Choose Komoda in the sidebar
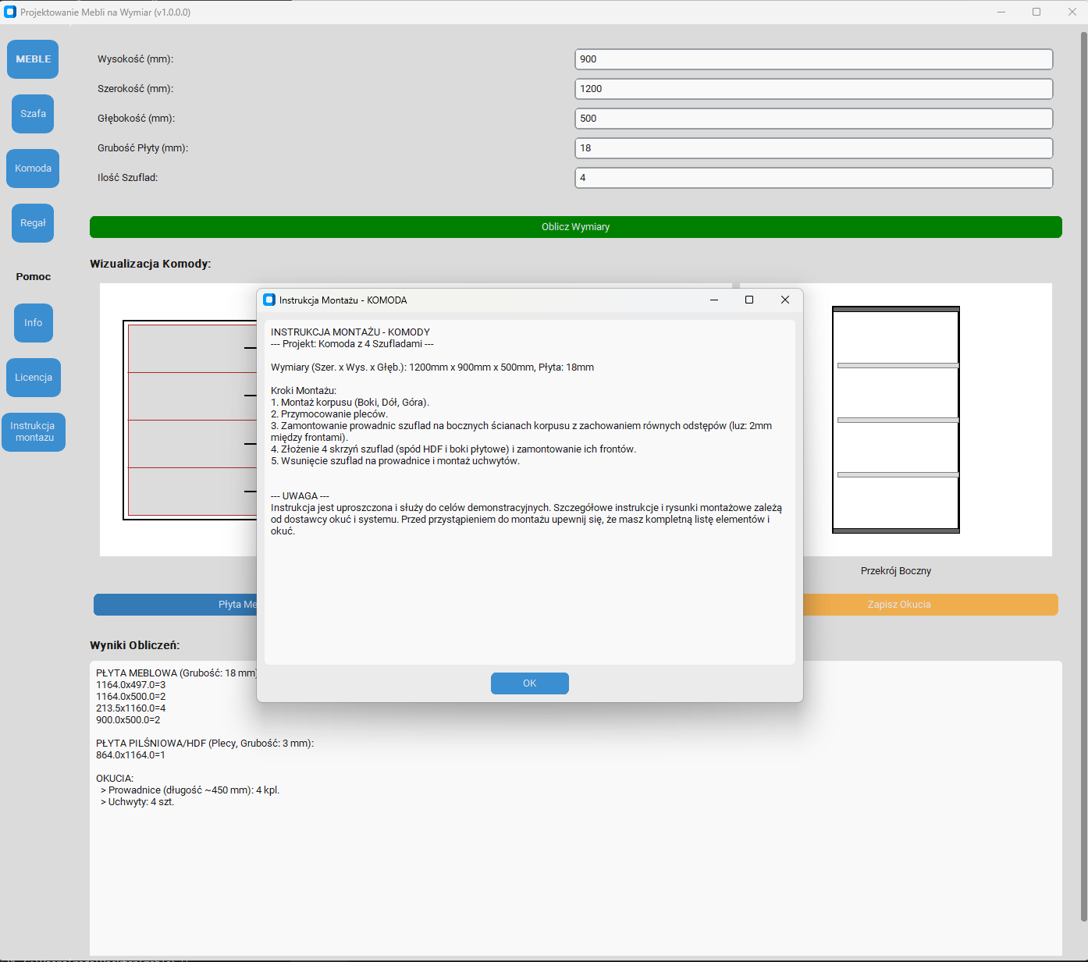1088x962 pixels. coord(33,169)
